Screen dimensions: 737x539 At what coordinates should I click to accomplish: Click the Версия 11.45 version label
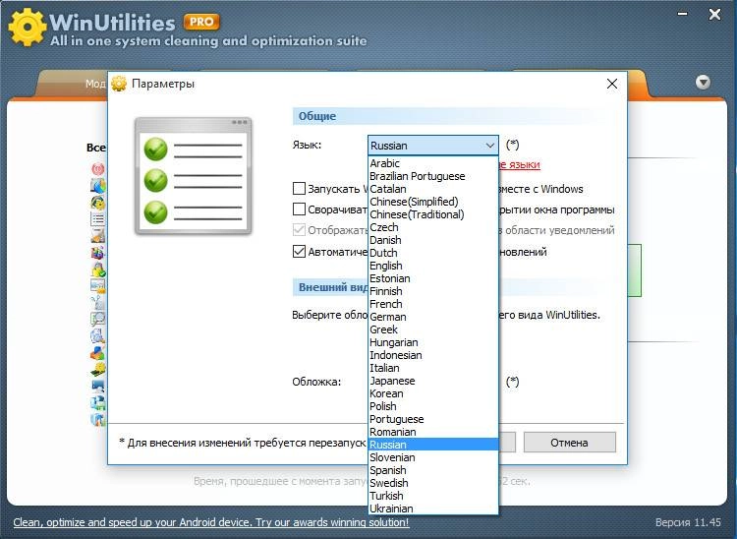pyautogui.click(x=688, y=522)
